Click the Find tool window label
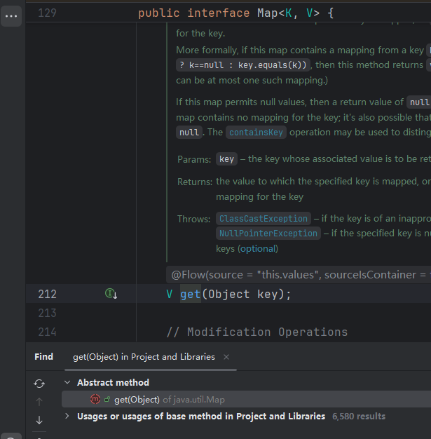The width and height of the screenshot is (431, 439). (43, 357)
